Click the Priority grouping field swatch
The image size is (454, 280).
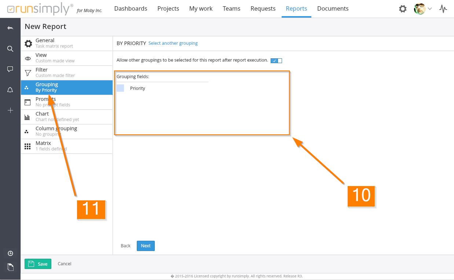click(120, 88)
